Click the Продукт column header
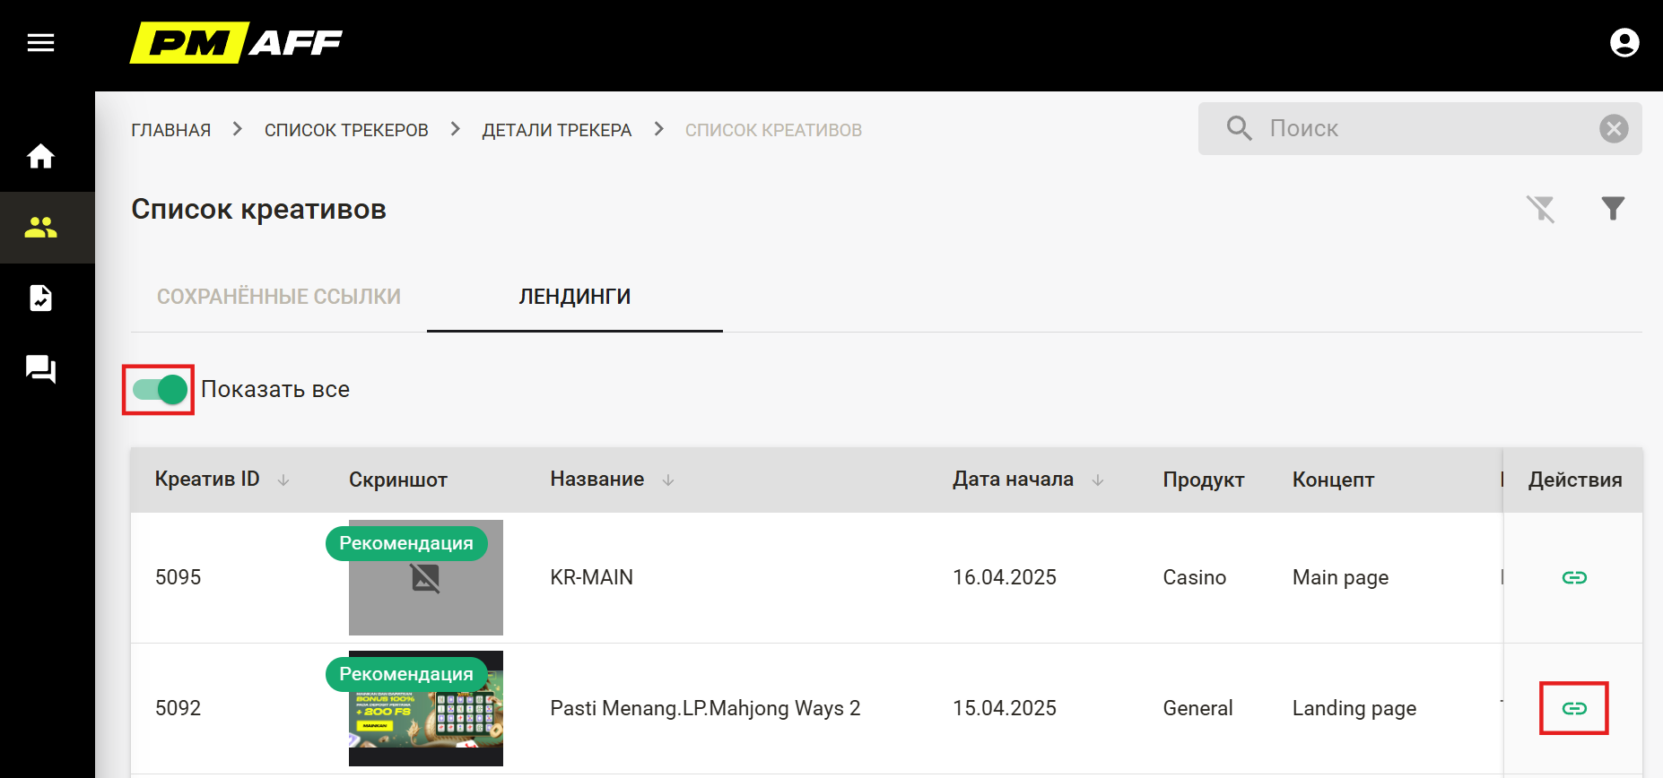The width and height of the screenshot is (1663, 778). (x=1204, y=480)
